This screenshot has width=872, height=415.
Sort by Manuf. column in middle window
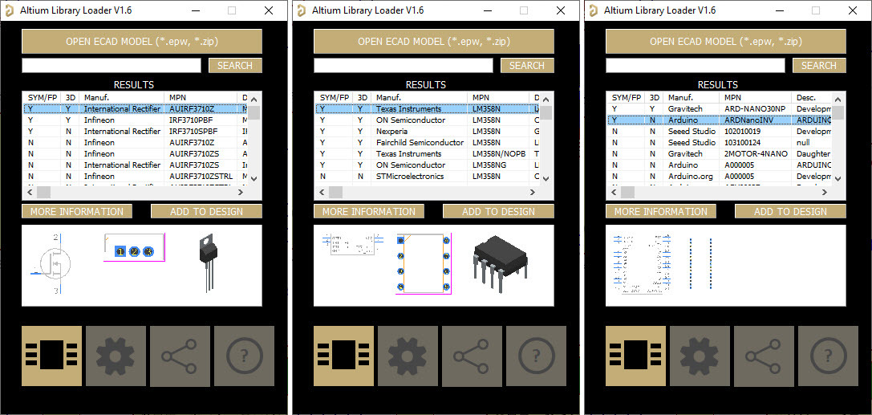click(420, 97)
